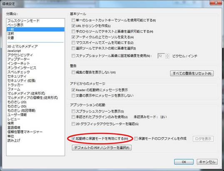Click the resolution pixel/inch input field

point(161,56)
